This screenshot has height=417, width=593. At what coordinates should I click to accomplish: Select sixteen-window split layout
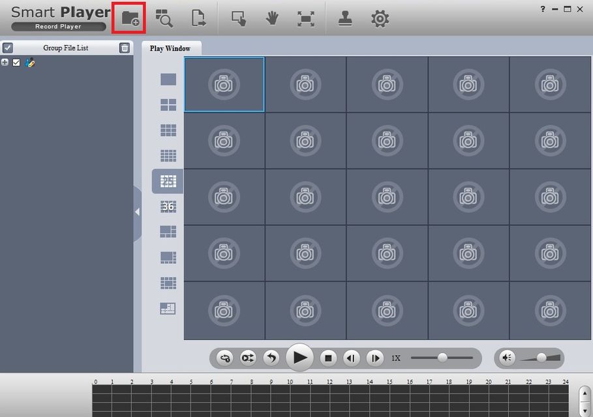[x=168, y=155]
